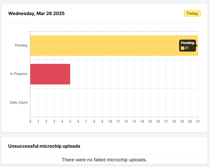Click the 18 tick on the x-axis

(174, 122)
